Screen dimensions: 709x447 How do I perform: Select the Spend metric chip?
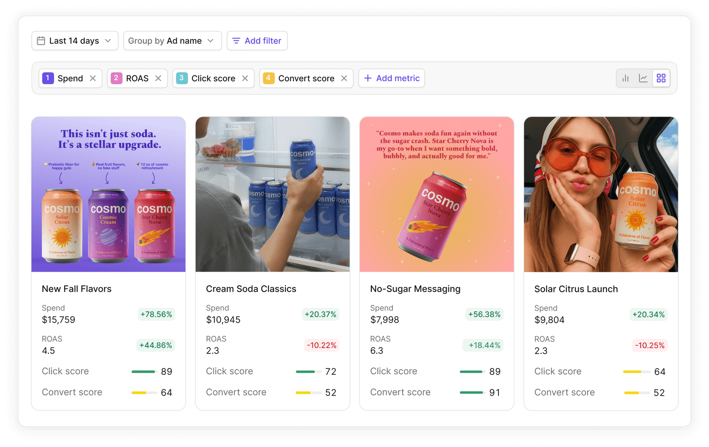tap(70, 78)
